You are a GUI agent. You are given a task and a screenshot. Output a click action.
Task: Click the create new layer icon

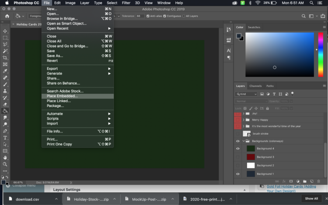[x=312, y=181]
